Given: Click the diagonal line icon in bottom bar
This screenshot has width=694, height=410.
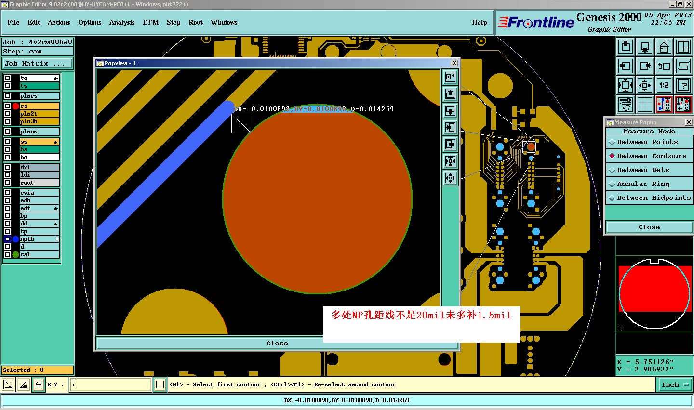Looking at the screenshot, I should [23, 384].
